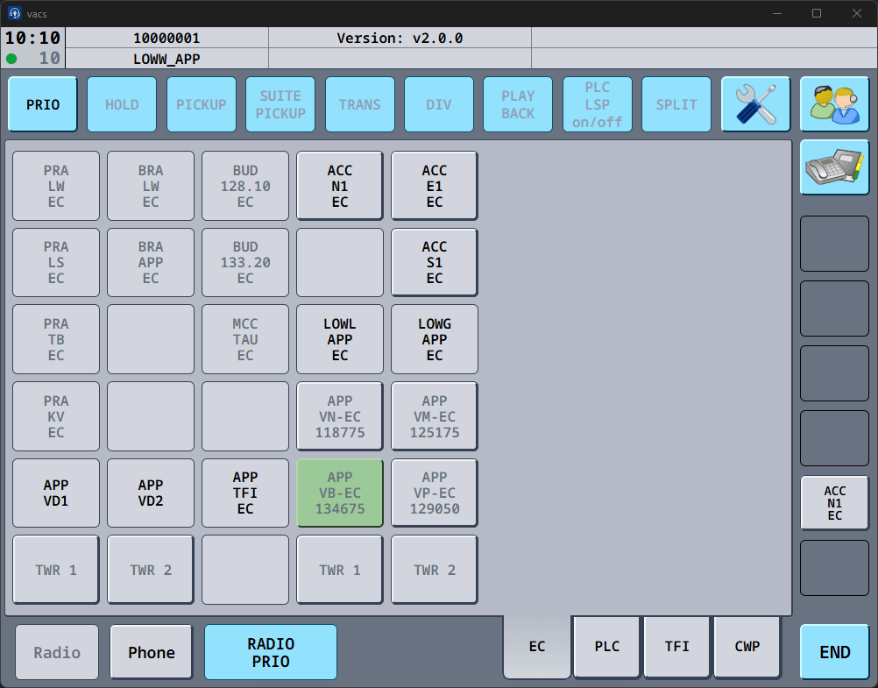Toggle the RADIO PRIO button
The image size is (878, 688).
271,652
